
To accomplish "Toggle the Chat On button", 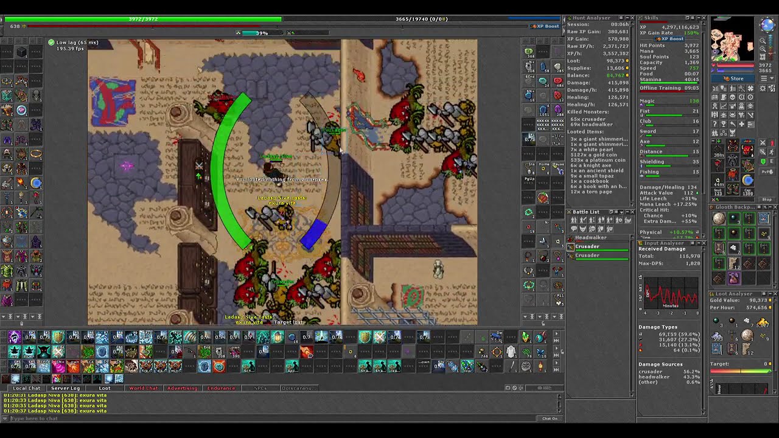I will click(x=550, y=419).
